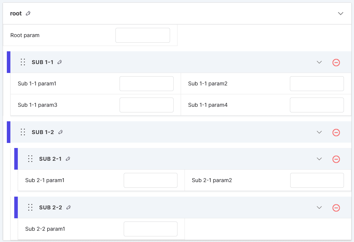Click the drag handle of SUB 2-2
Image resolution: width=354 pixels, height=242 pixels.
point(30,208)
